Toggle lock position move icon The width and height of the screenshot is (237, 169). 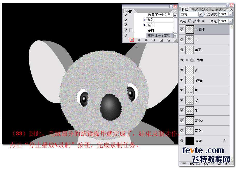(199, 21)
